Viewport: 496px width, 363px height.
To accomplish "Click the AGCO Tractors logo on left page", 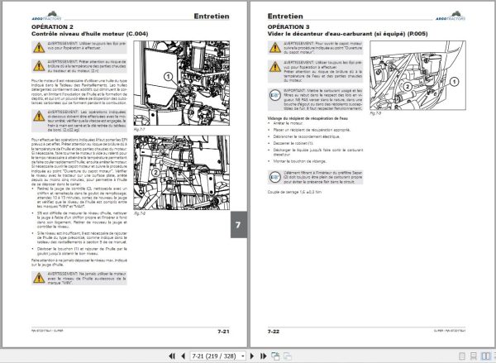I will pyautogui.click(x=46, y=16).
